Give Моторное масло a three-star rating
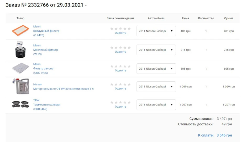 [120, 85]
